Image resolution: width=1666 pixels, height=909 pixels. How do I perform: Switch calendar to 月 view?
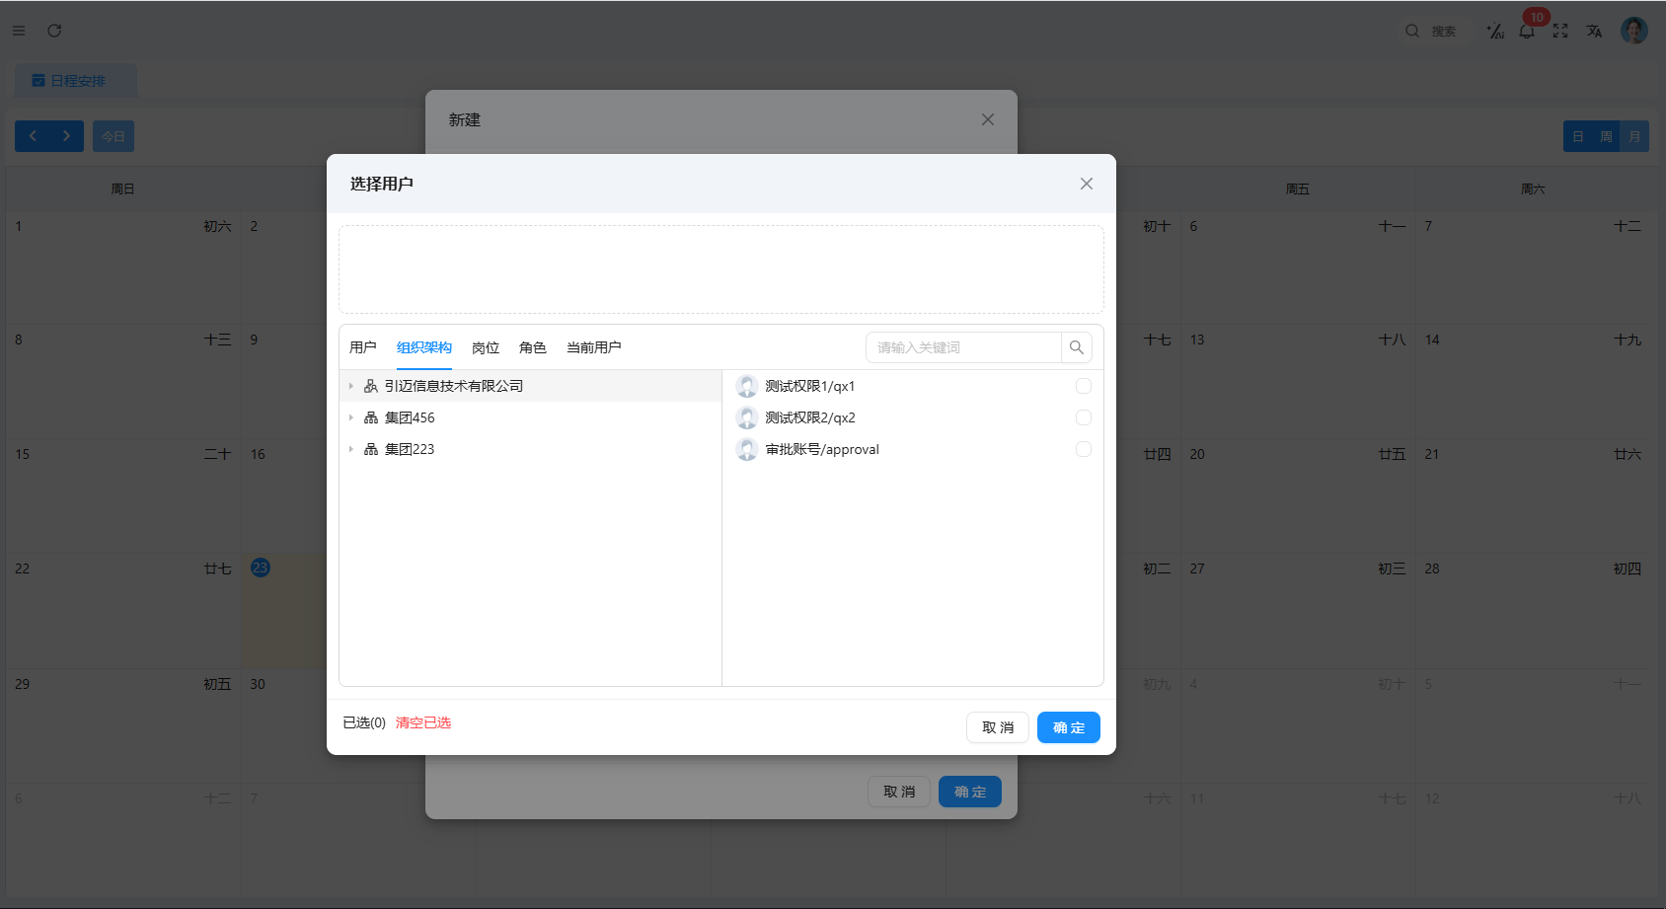(1634, 136)
